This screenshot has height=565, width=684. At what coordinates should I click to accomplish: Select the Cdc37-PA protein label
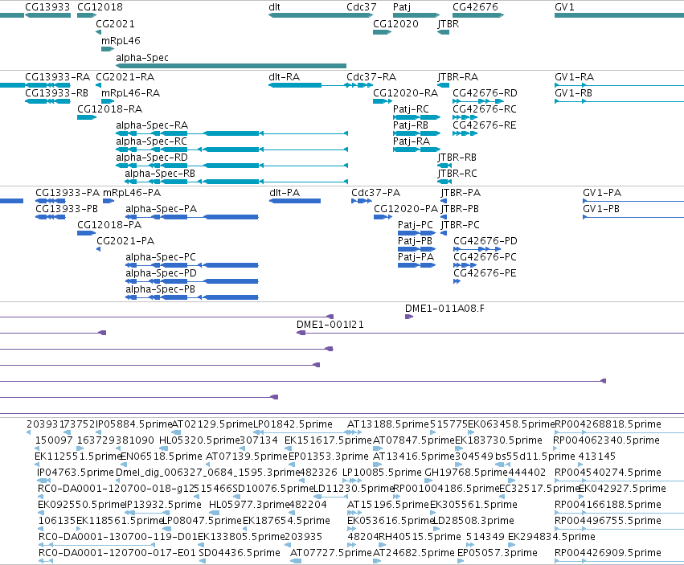tap(375, 193)
